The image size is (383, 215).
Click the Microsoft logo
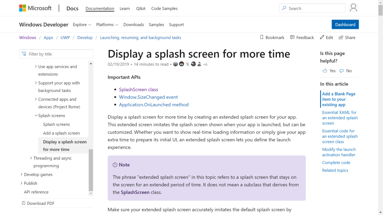click(35, 8)
